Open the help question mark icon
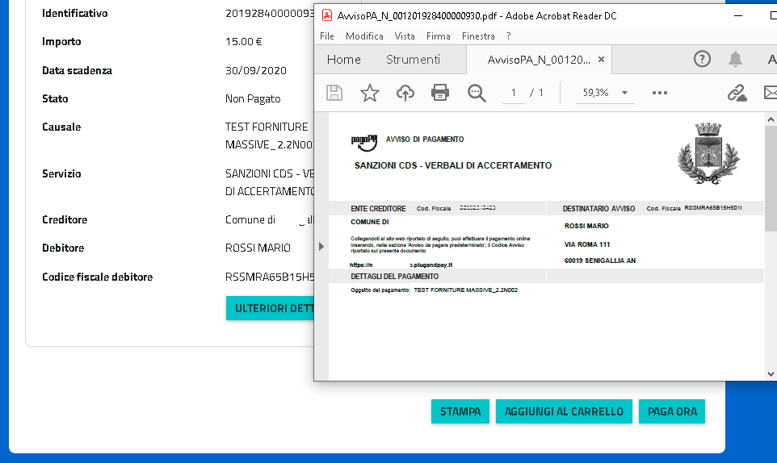The image size is (777, 463). point(702,59)
